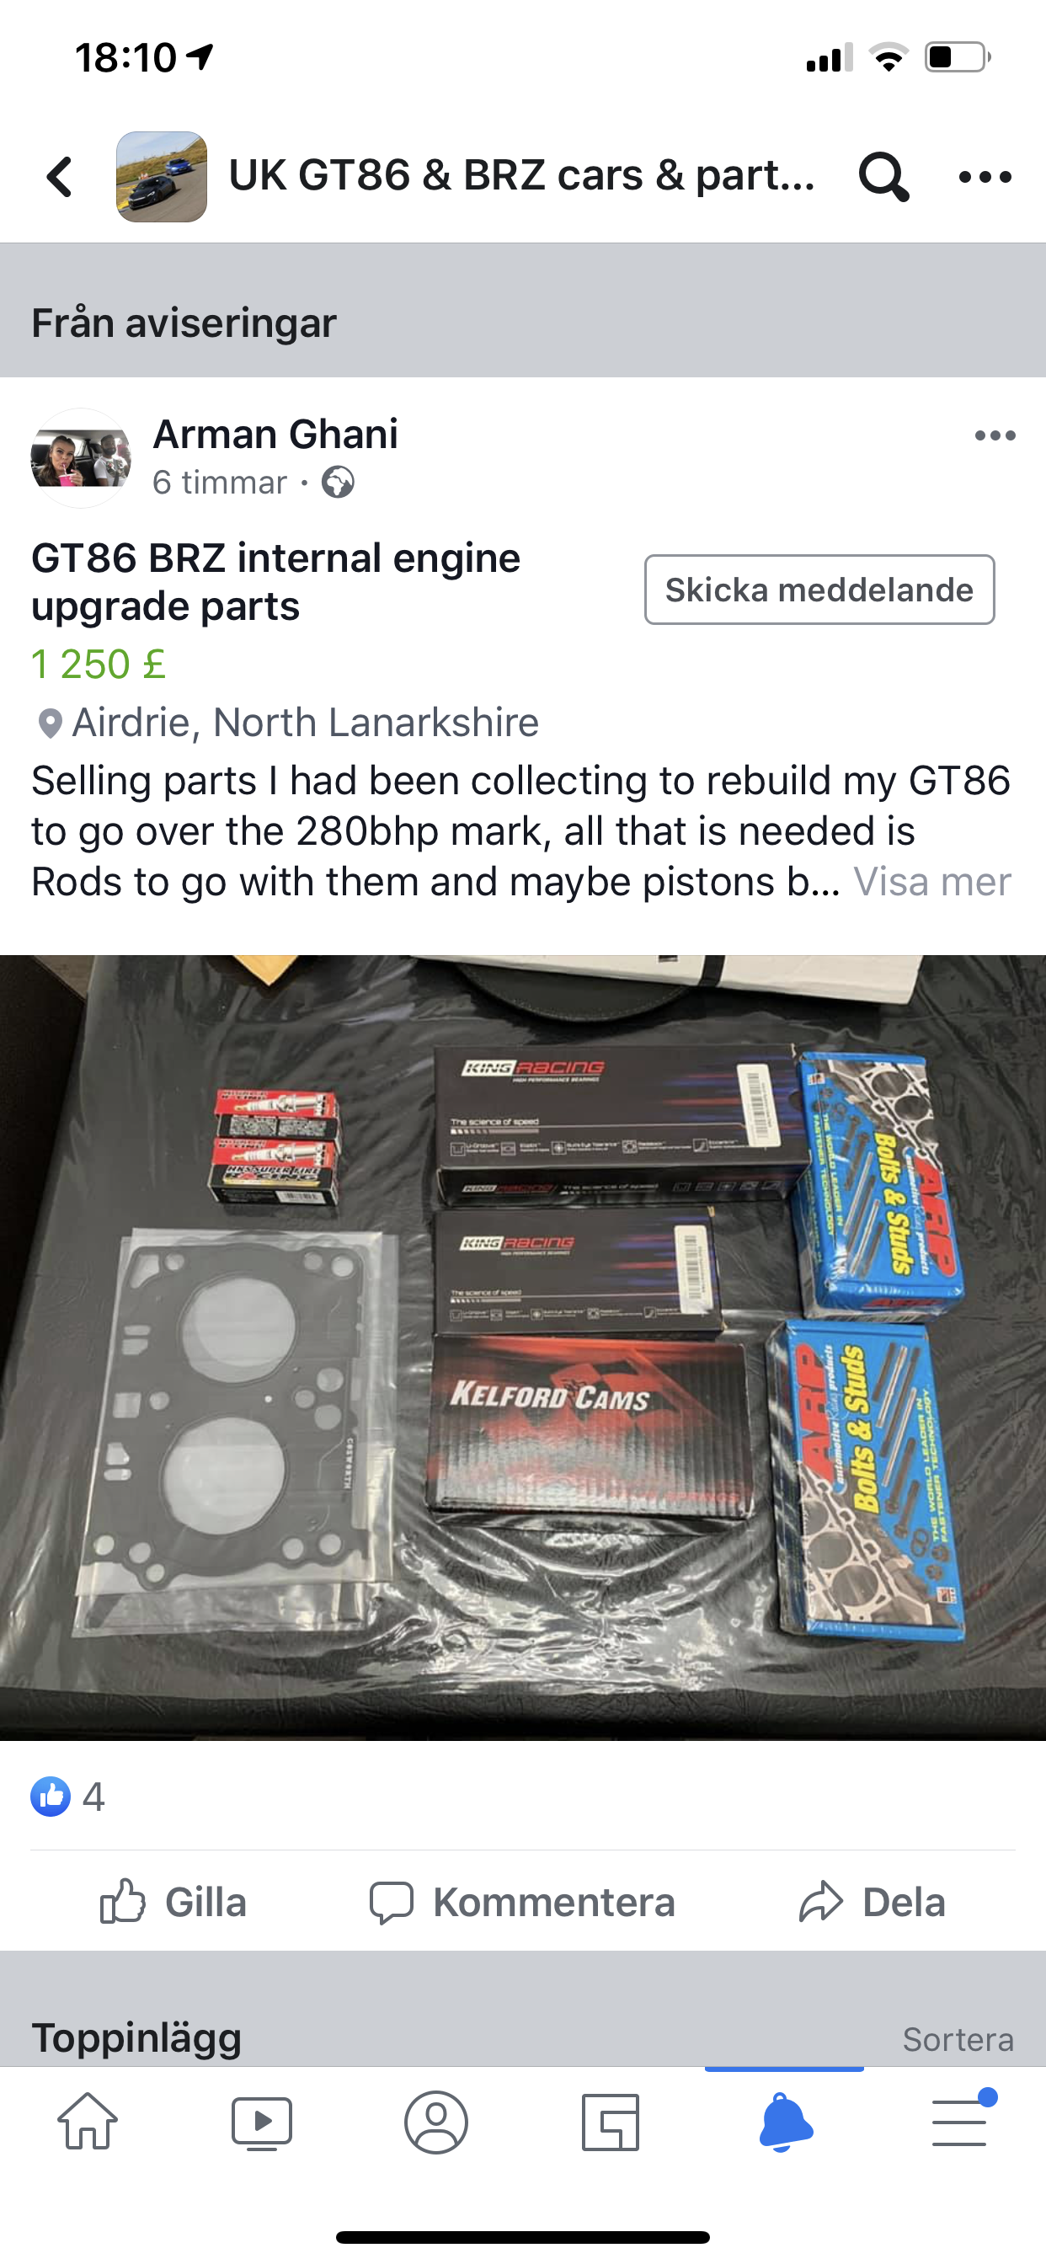Switch to the Watch video tab
Screen dimensions: 1046x2264
click(x=262, y=2122)
